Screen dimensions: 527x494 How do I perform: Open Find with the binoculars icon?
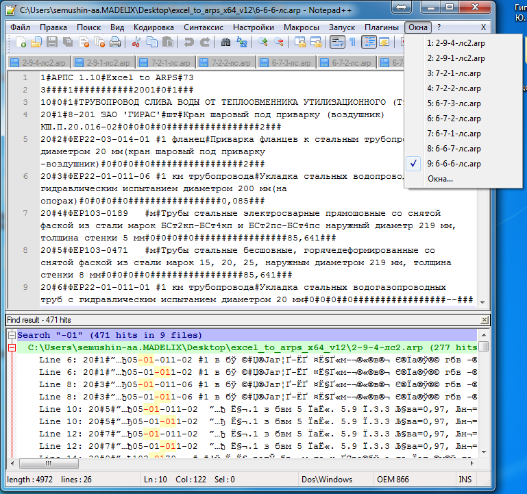click(226, 42)
